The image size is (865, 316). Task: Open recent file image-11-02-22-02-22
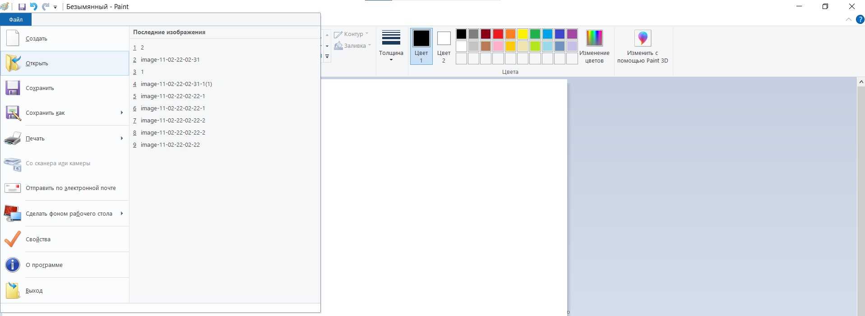[x=170, y=145]
